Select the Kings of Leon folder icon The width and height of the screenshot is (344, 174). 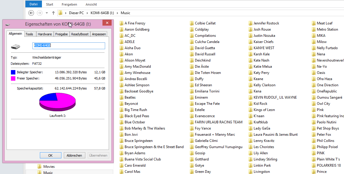point(250,110)
